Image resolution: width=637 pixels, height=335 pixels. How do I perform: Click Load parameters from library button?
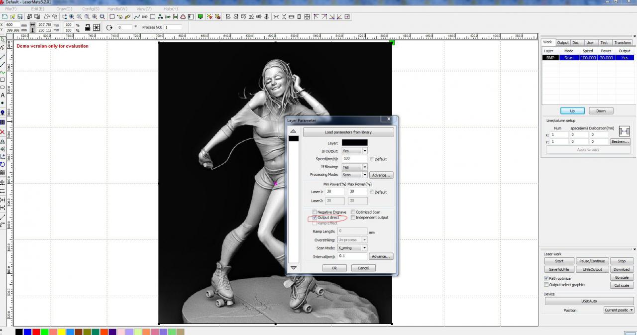pyautogui.click(x=348, y=132)
